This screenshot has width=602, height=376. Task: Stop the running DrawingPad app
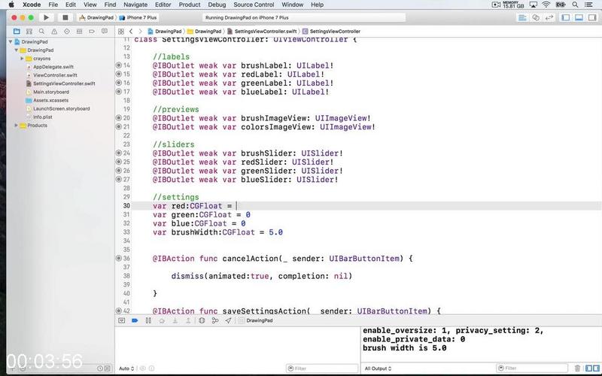tap(65, 17)
